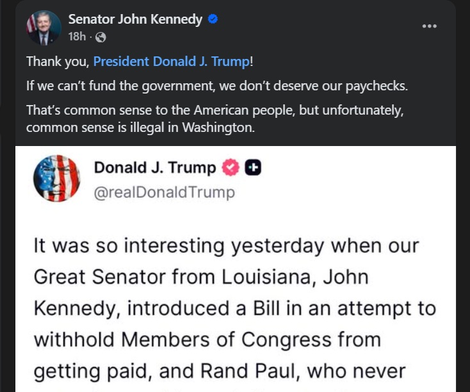Click the blue verified badge beside Kennedy's name
The height and width of the screenshot is (392, 470).
[x=213, y=19]
